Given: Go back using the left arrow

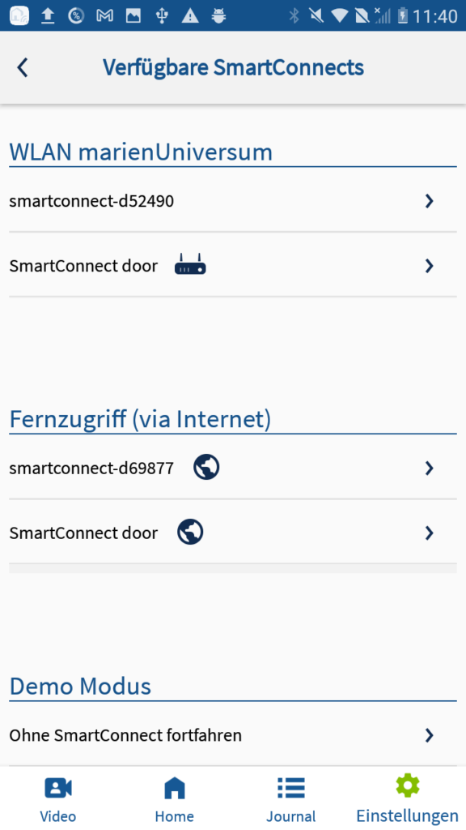Looking at the screenshot, I should point(22,68).
